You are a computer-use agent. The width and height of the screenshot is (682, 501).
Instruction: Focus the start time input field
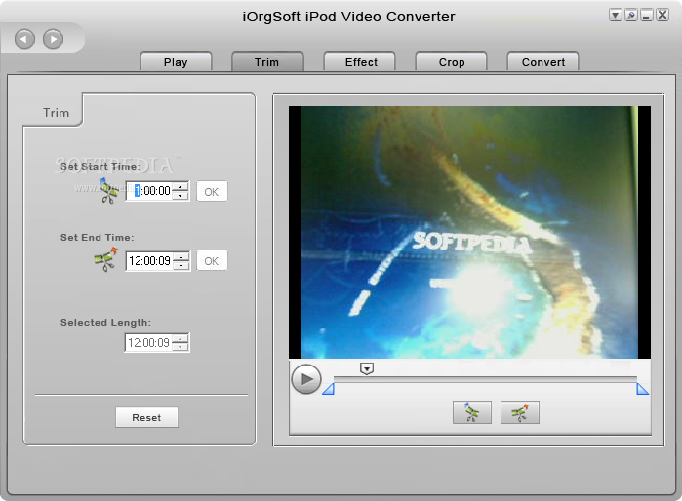click(x=148, y=191)
